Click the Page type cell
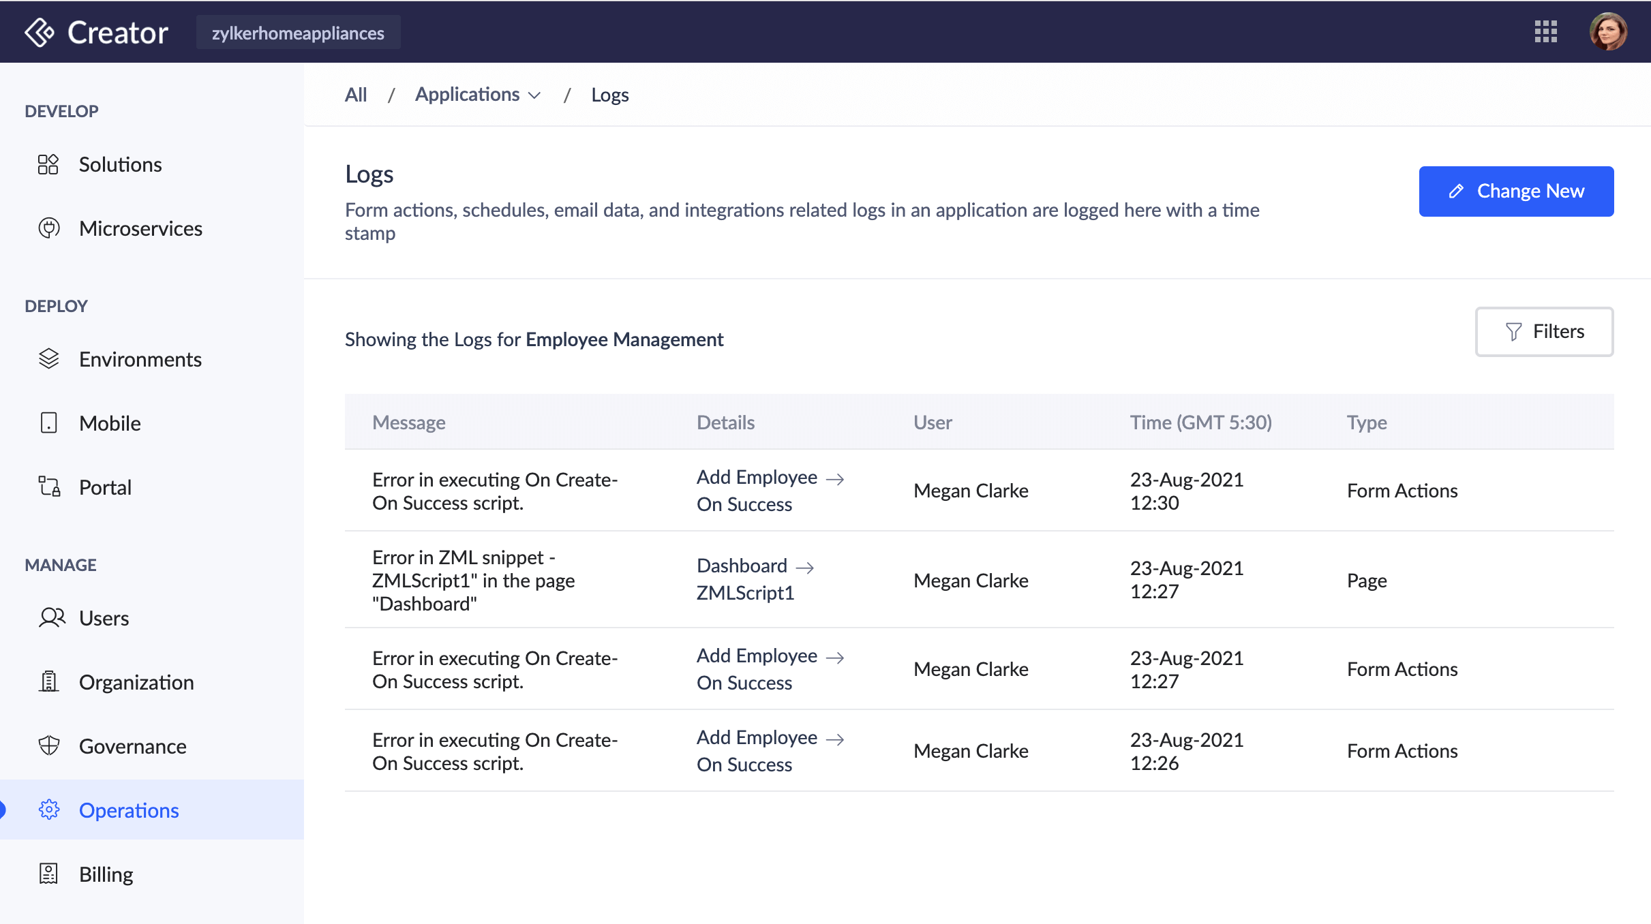Image resolution: width=1651 pixels, height=924 pixels. (x=1366, y=581)
